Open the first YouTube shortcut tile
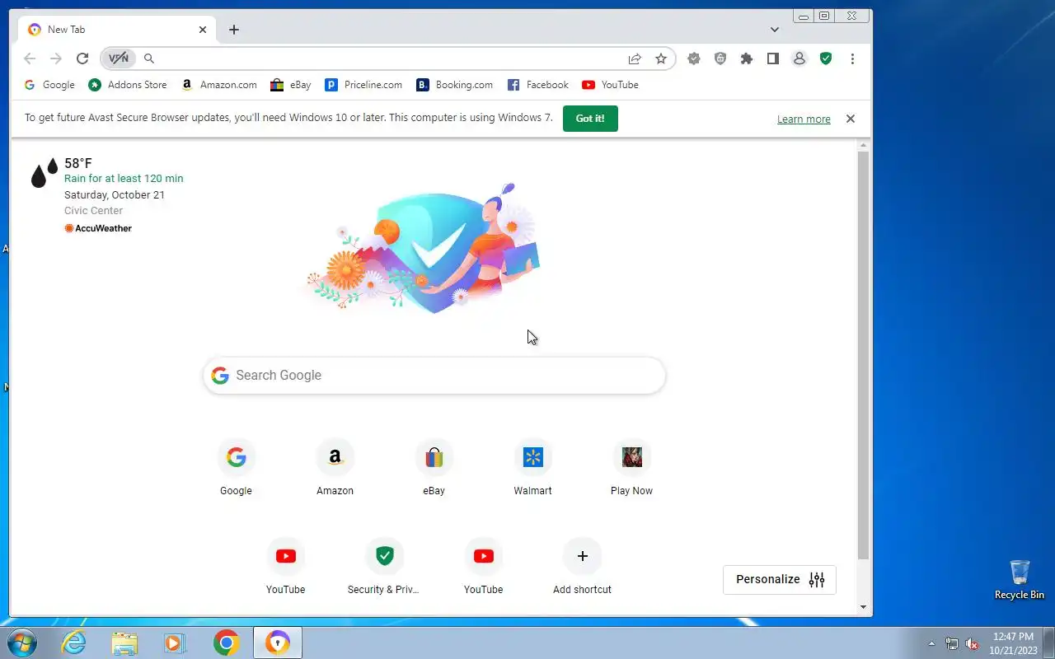 click(x=285, y=567)
